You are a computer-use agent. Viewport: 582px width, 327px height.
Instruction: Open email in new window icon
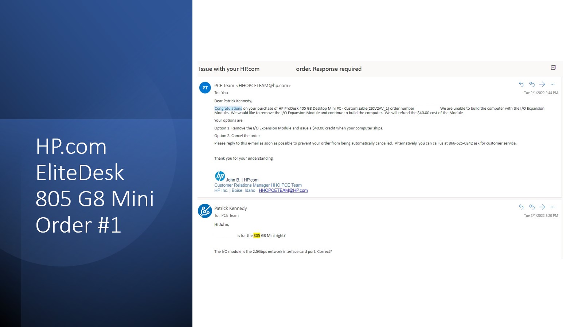tap(553, 67)
